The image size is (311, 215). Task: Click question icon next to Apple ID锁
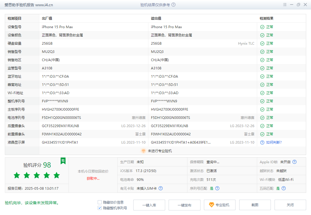pos(294,162)
